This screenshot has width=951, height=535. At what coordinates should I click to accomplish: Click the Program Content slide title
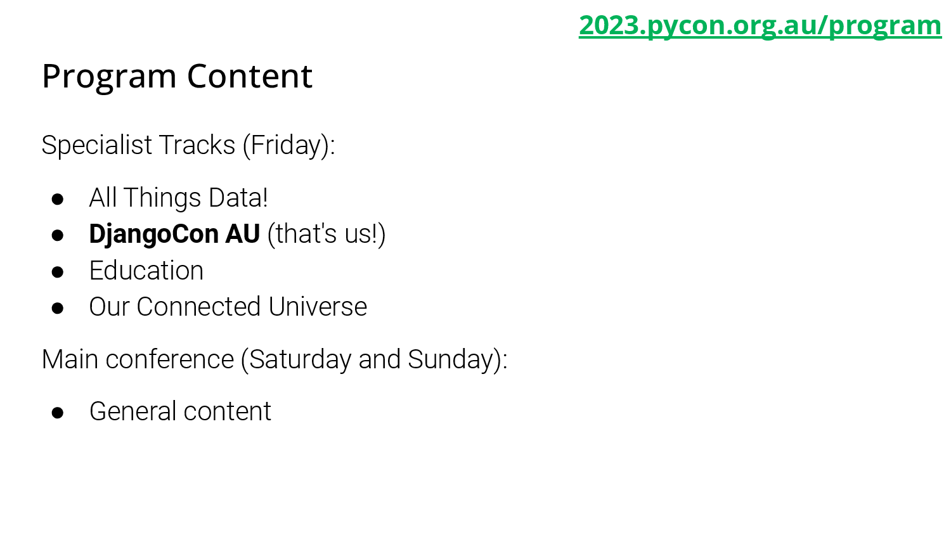coord(177,77)
